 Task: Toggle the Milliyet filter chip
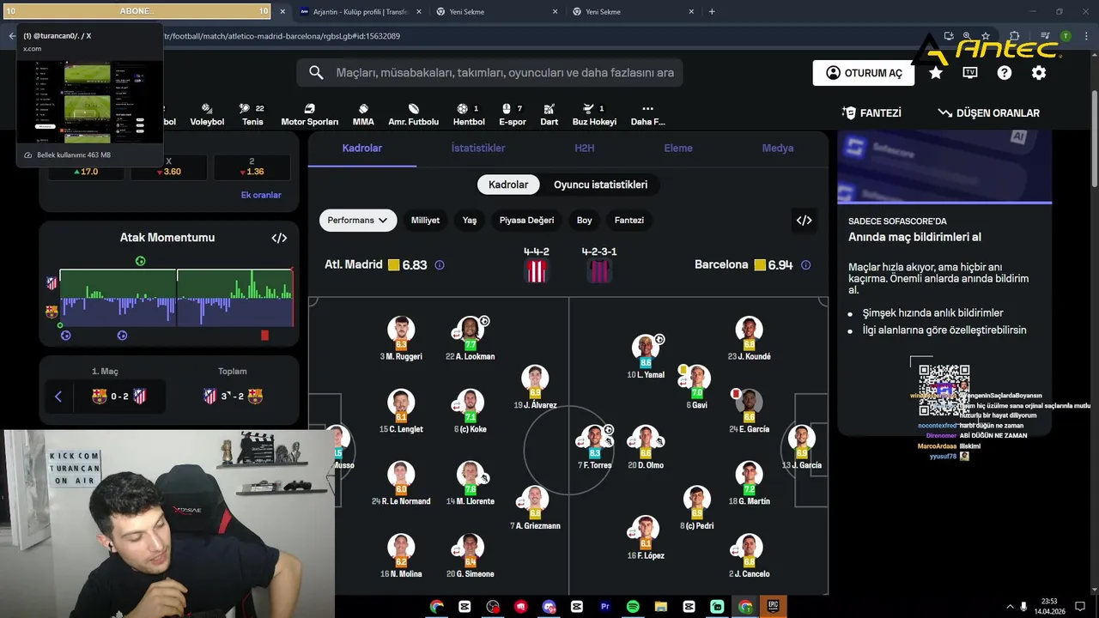coord(425,221)
